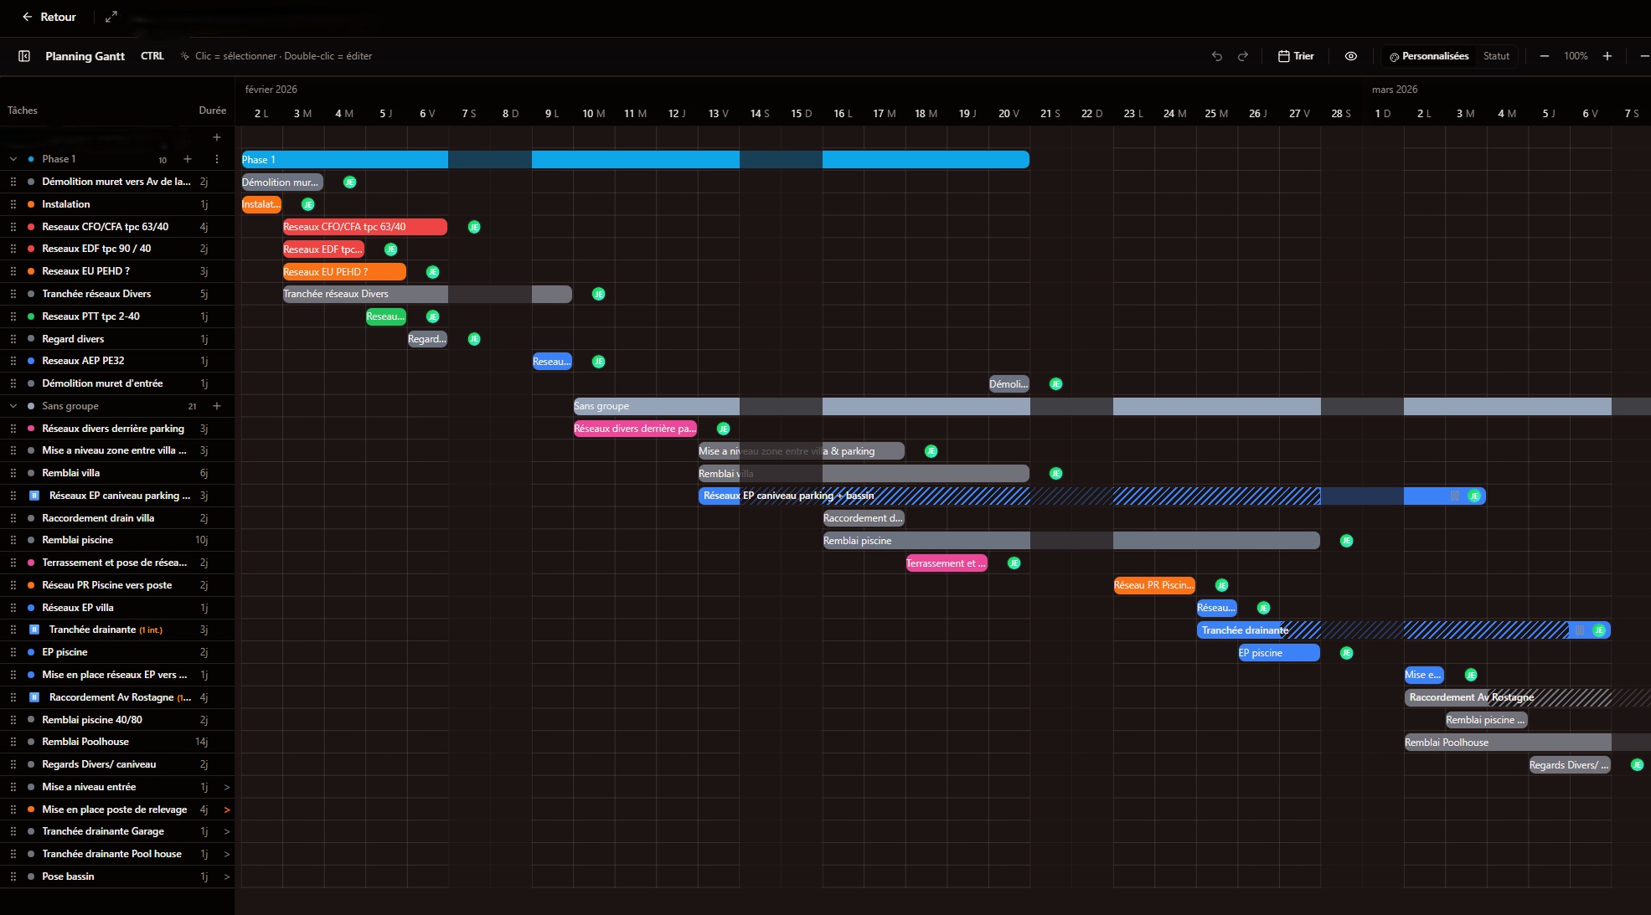
Task: Zoom out using the minus control
Action: click(x=1544, y=56)
